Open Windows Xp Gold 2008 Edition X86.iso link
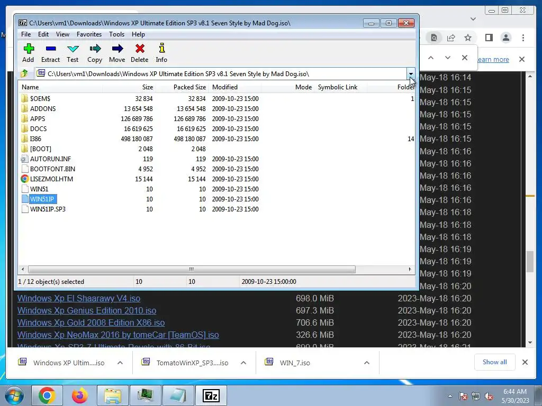The width and height of the screenshot is (542, 406). [x=91, y=322]
